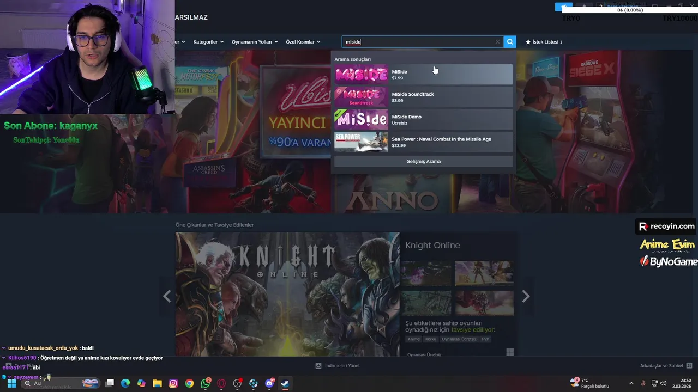This screenshot has height=392, width=698.
Task: Expand the Özel Kısımlar dropdown
Action: (303, 42)
